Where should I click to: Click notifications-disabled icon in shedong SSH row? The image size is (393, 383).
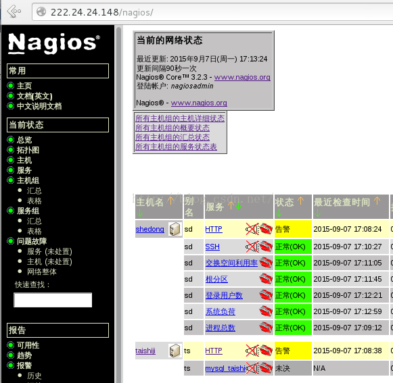tap(252, 247)
